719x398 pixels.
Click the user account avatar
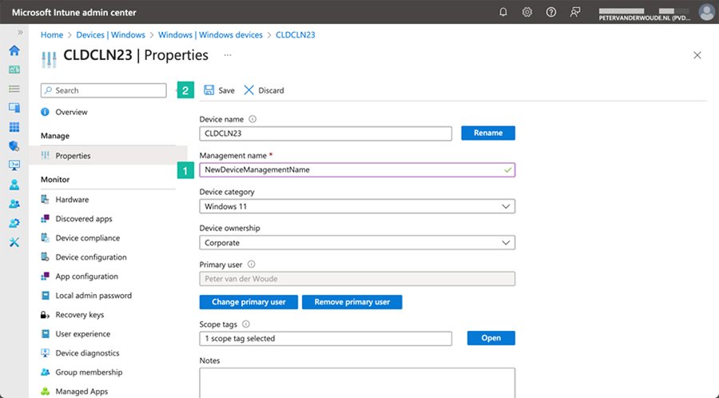click(x=705, y=12)
